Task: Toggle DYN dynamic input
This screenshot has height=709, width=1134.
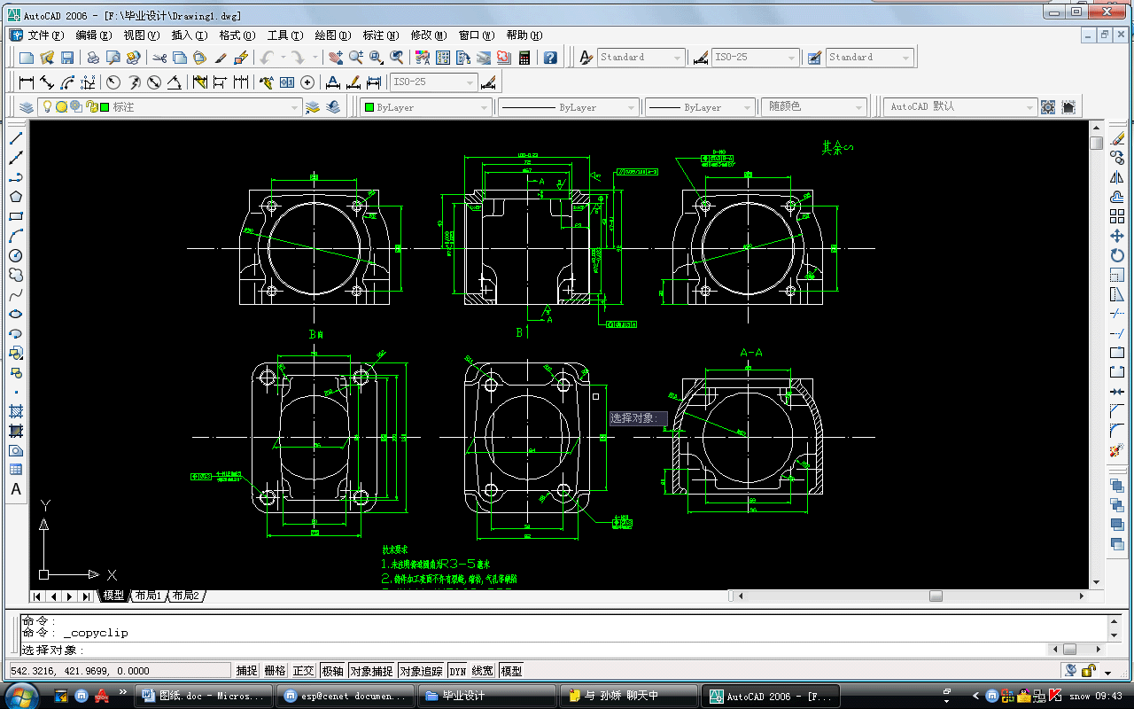Action: tap(457, 671)
